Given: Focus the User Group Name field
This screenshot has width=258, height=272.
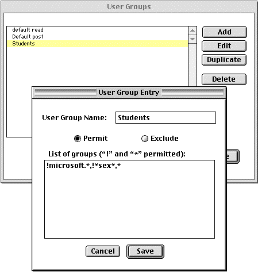Looking at the screenshot, I should (x=165, y=117).
